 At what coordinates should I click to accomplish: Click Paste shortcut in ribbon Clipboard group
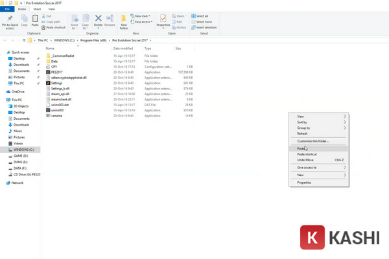(54, 27)
